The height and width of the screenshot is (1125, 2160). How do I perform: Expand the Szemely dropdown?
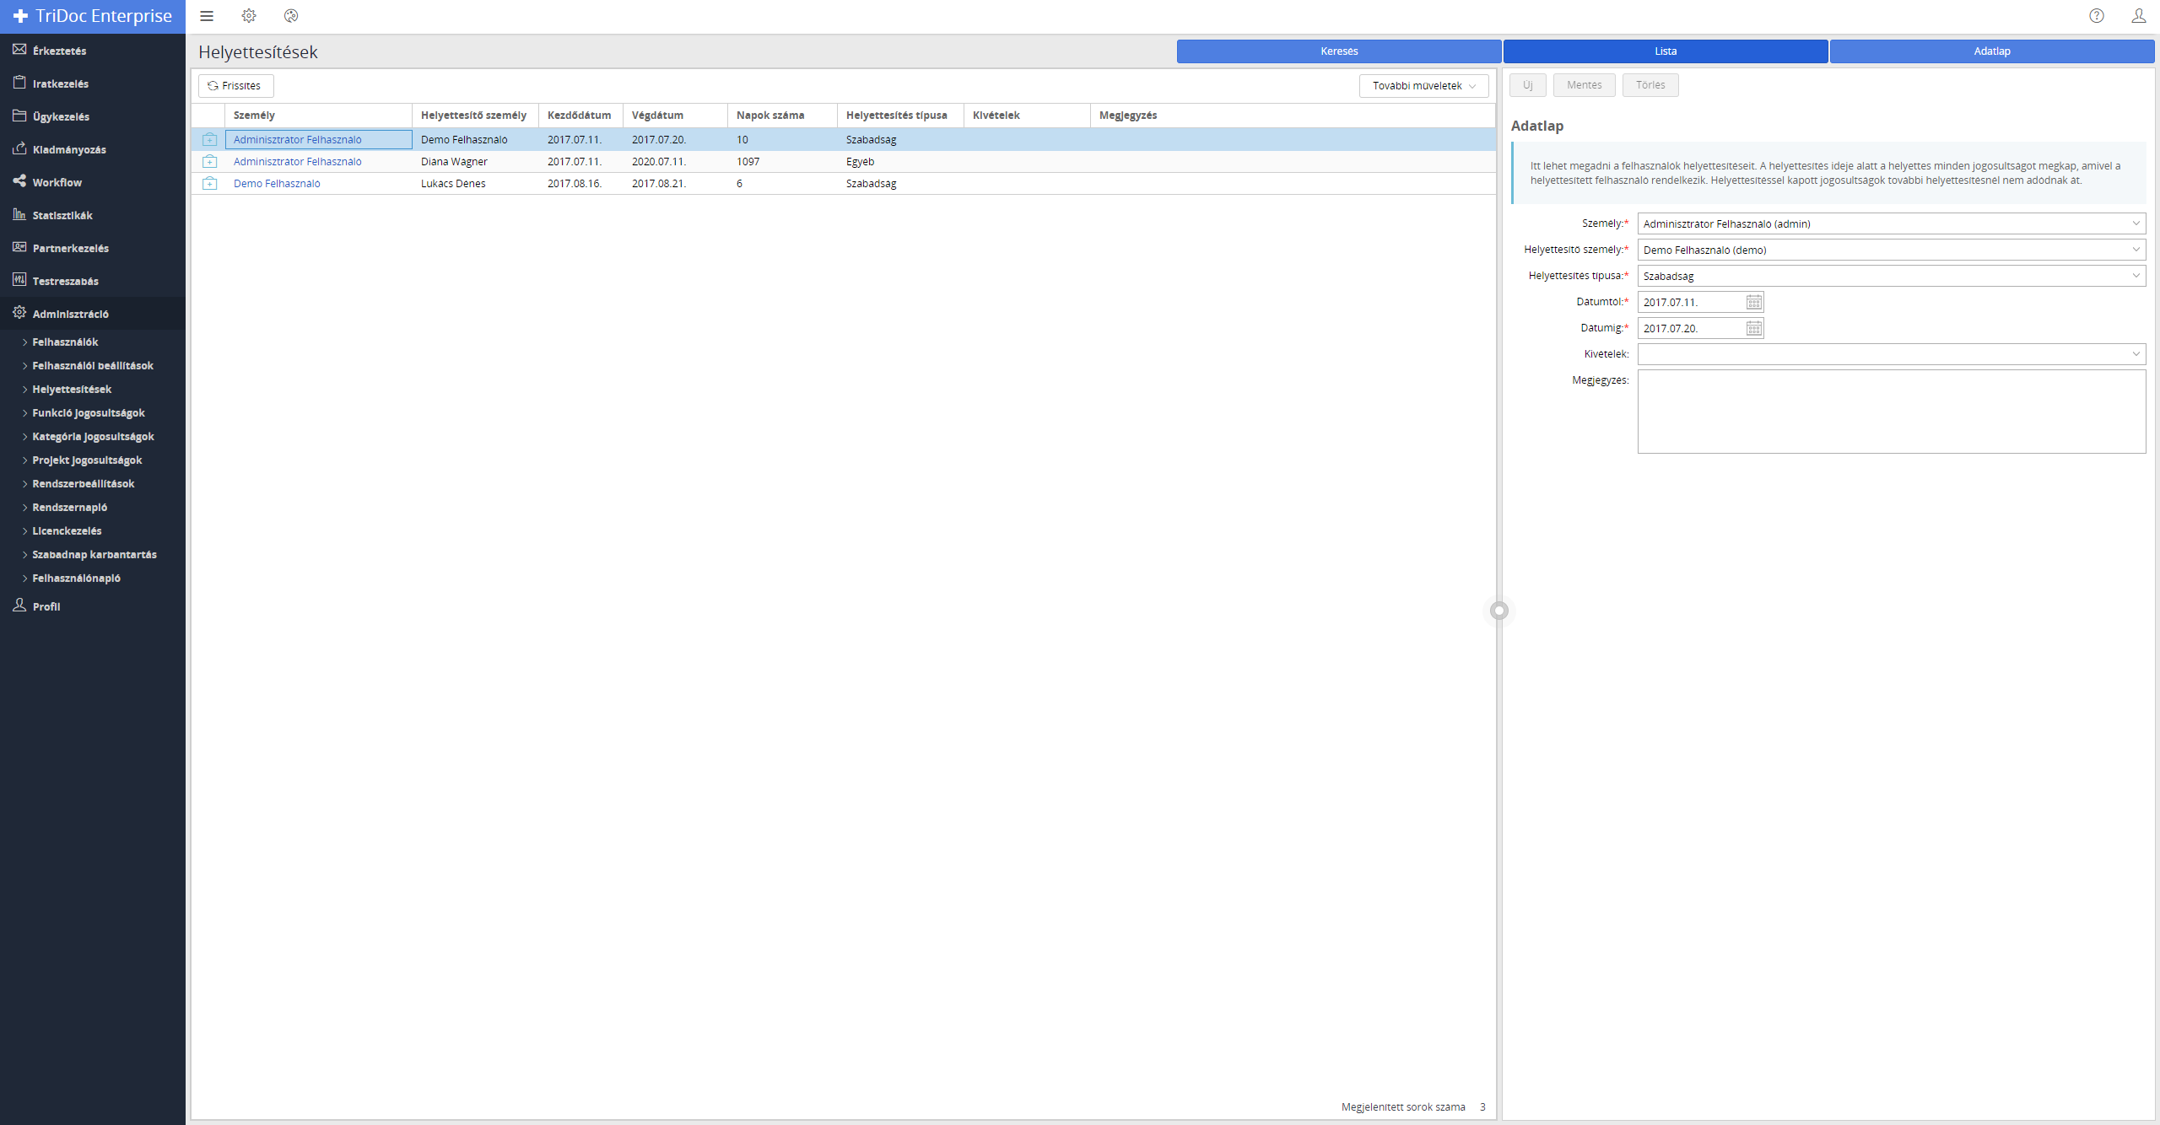click(2136, 223)
